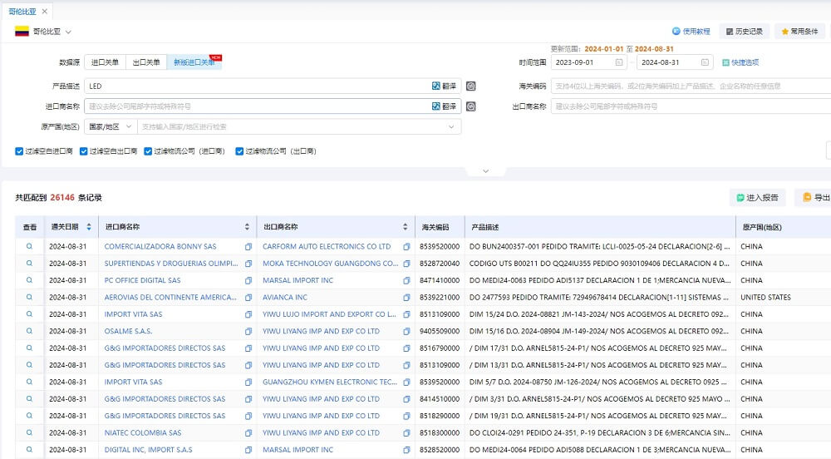This screenshot has height=459, width=831.
Task: Copy exporter name YIWU LUJO IMPORT AND EXPORT
Action: [406, 314]
